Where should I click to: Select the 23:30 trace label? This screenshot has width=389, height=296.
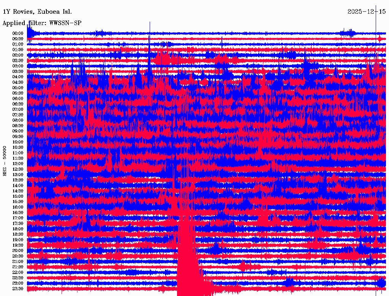click(x=17, y=288)
